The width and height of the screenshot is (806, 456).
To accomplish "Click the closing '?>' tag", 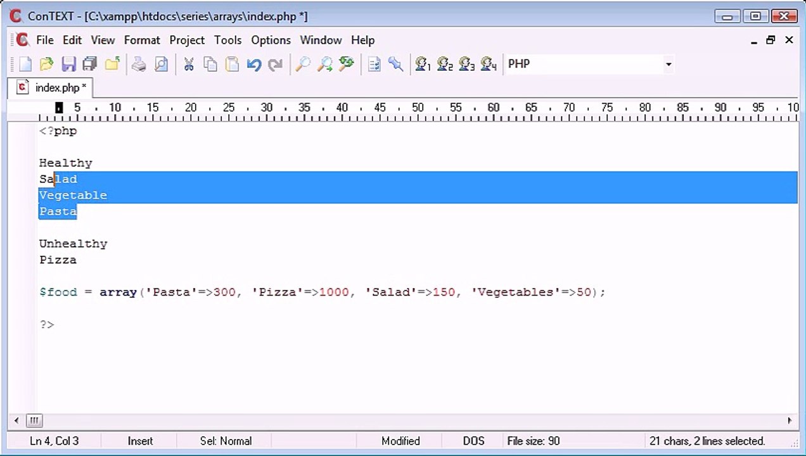I will [x=47, y=324].
